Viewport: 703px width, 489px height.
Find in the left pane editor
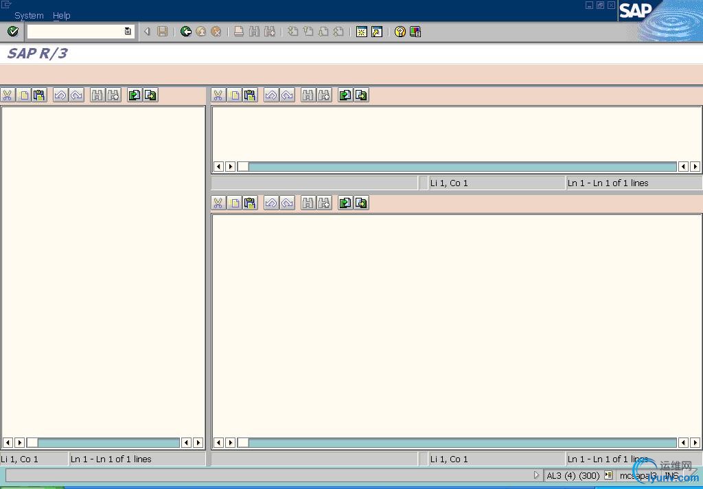[x=97, y=95]
